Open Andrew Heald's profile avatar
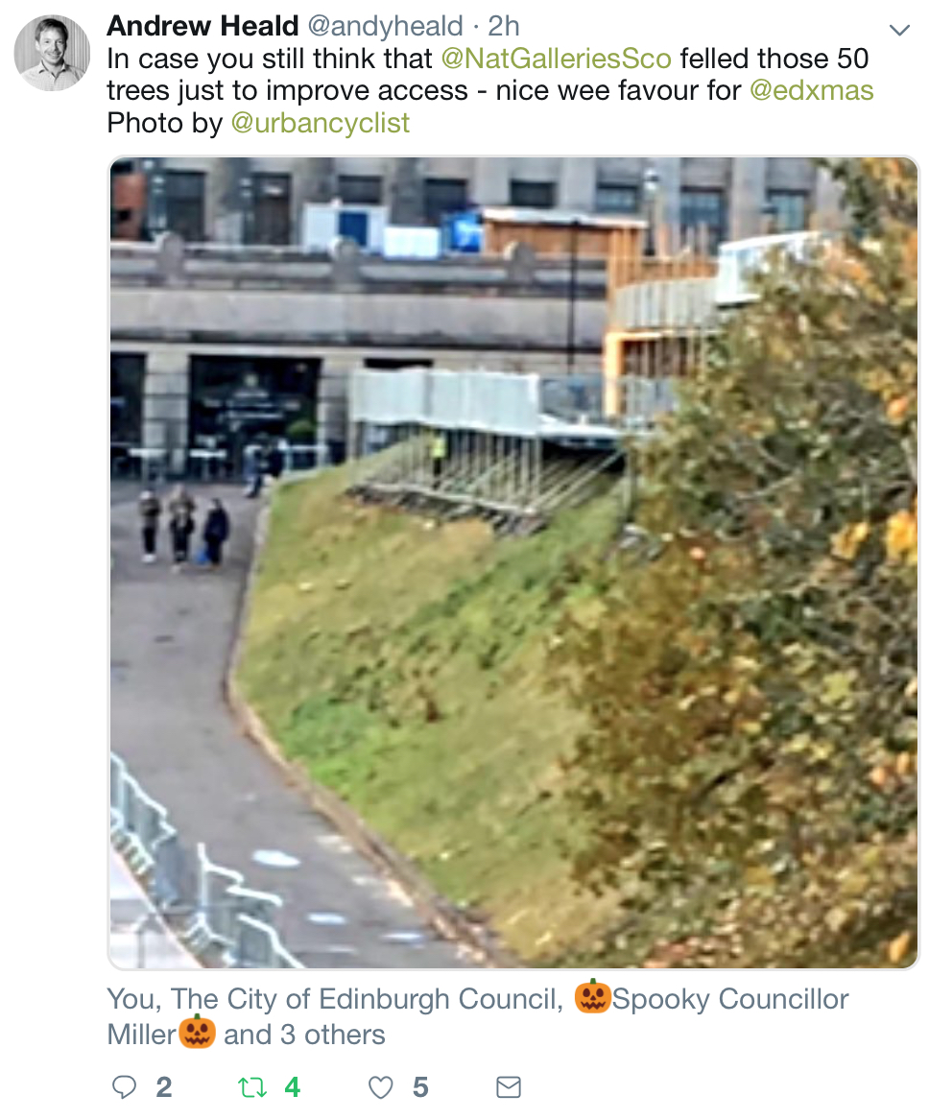This screenshot has width=929, height=1119. 52,53
